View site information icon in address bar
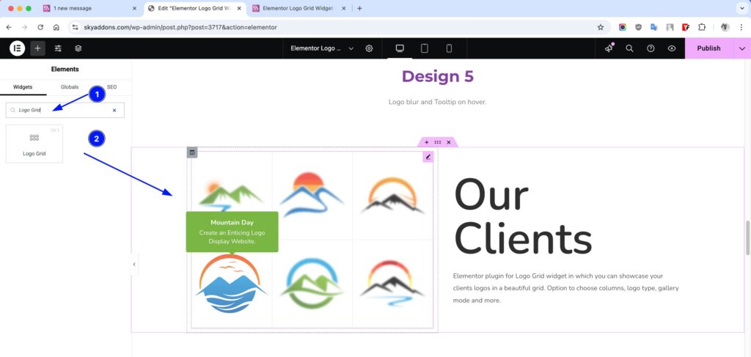This screenshot has height=357, width=751. pyautogui.click(x=75, y=27)
